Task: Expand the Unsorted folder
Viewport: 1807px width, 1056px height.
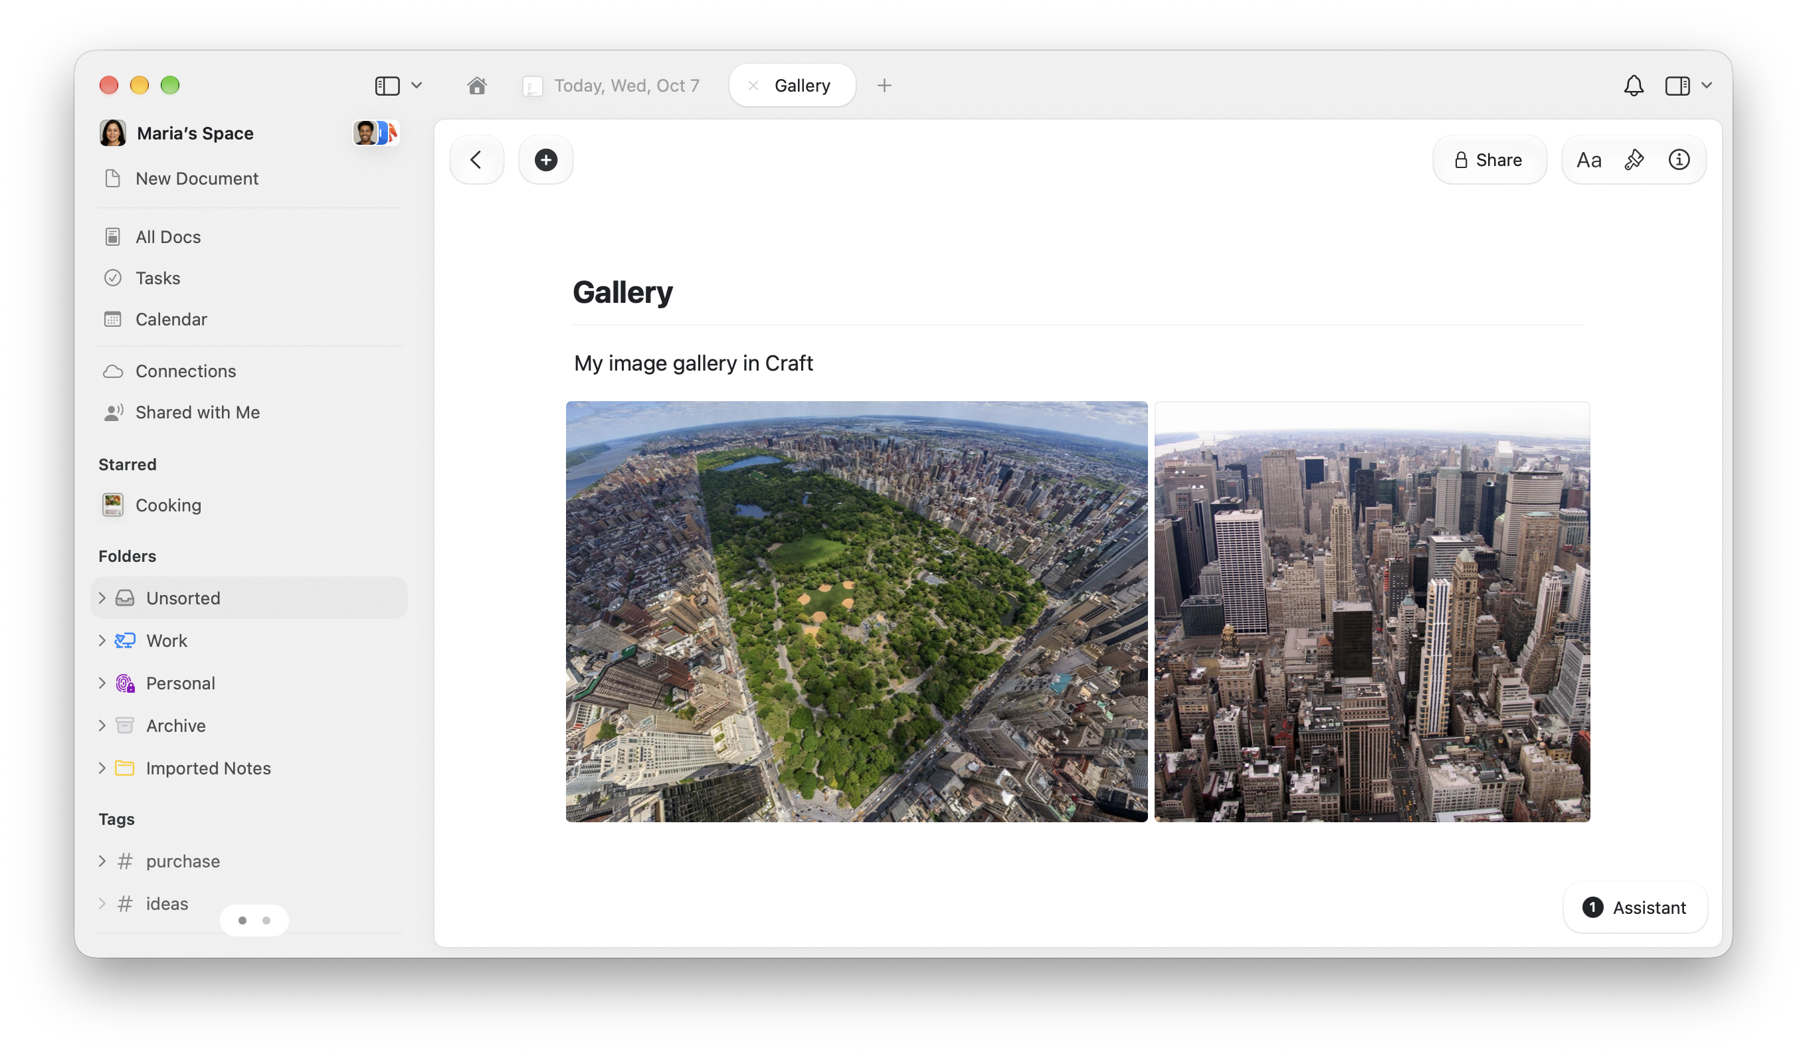Action: 102,598
